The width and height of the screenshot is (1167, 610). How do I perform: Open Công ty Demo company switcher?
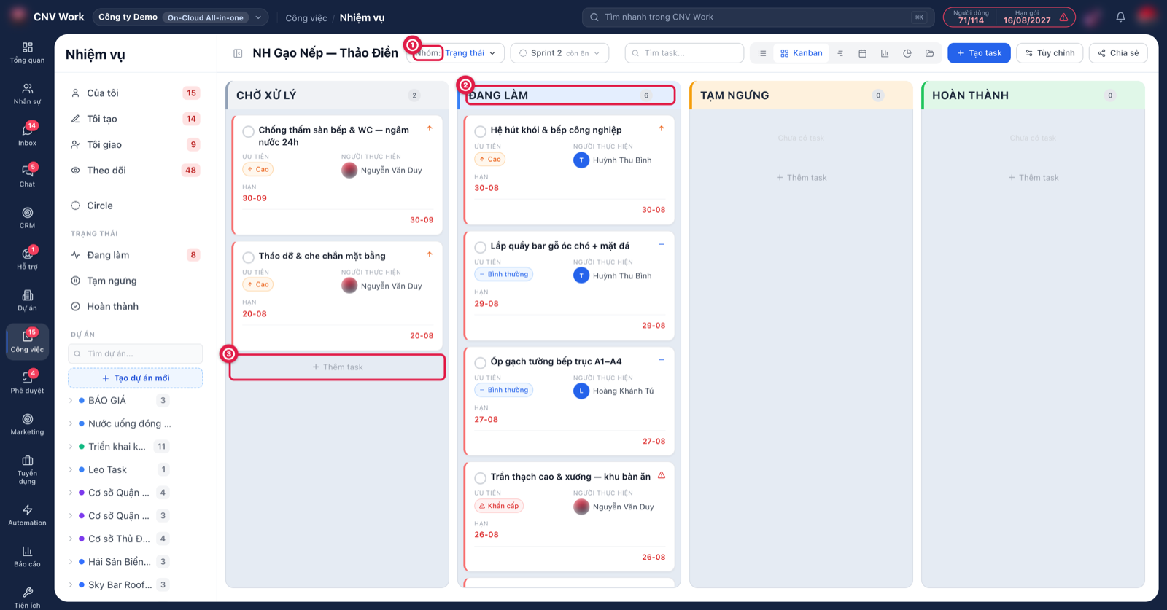point(180,17)
